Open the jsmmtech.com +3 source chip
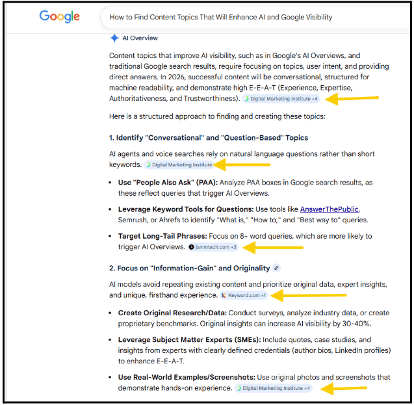The width and height of the screenshot is (414, 405). [213, 248]
